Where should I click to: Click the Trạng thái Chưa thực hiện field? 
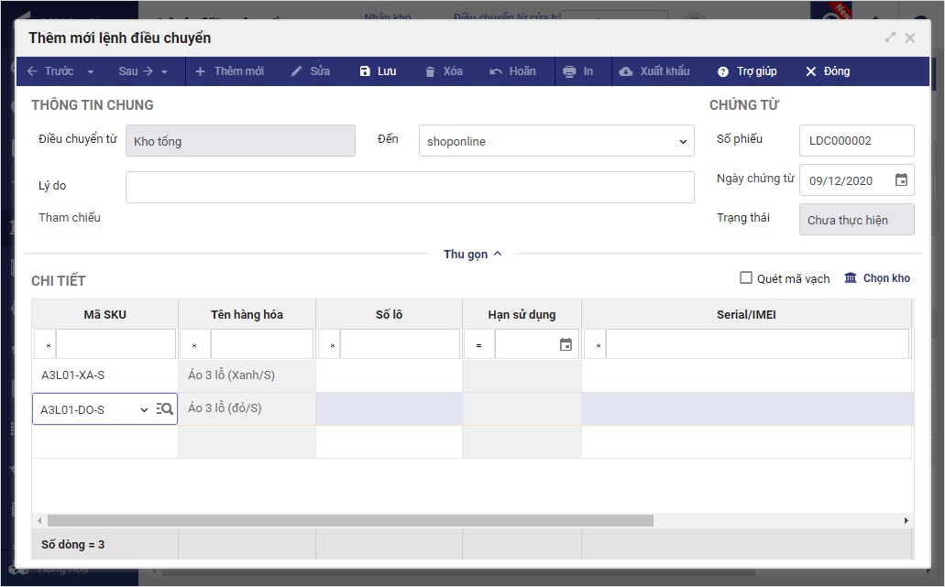pyautogui.click(x=856, y=220)
